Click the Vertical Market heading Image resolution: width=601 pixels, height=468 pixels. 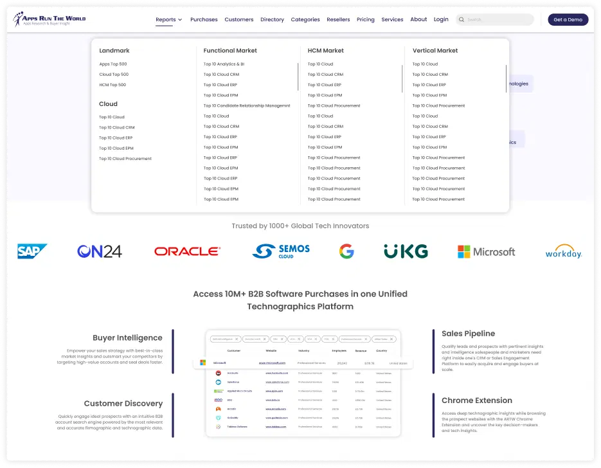(x=435, y=51)
